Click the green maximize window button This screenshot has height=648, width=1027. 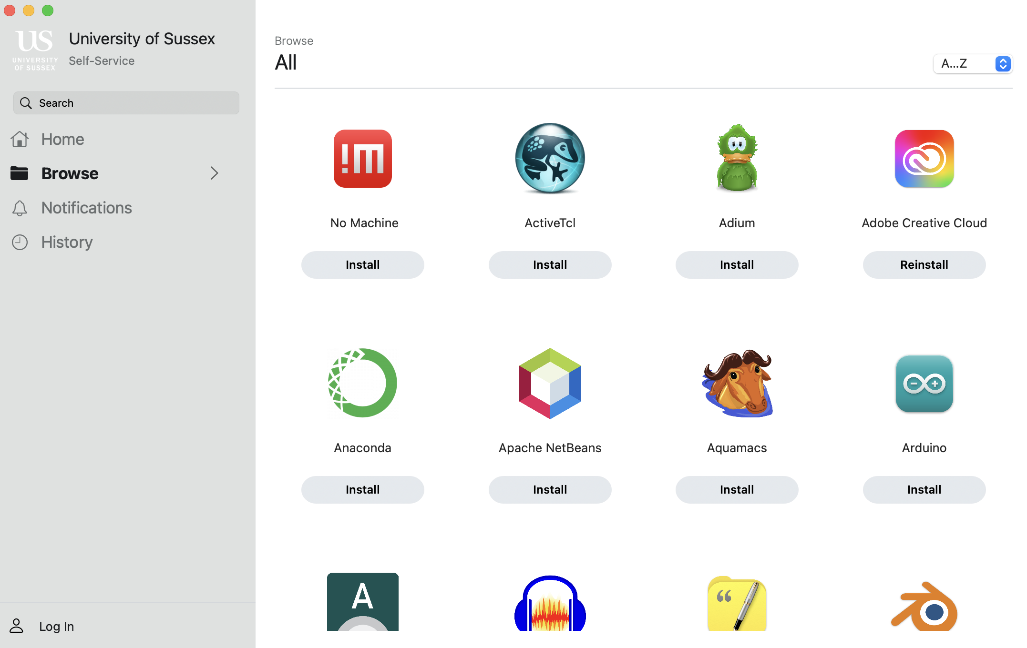[x=48, y=10]
